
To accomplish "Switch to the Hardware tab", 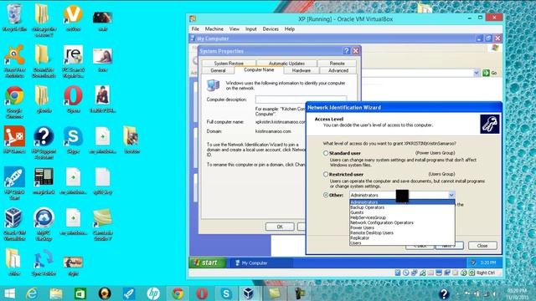I will pos(301,70).
